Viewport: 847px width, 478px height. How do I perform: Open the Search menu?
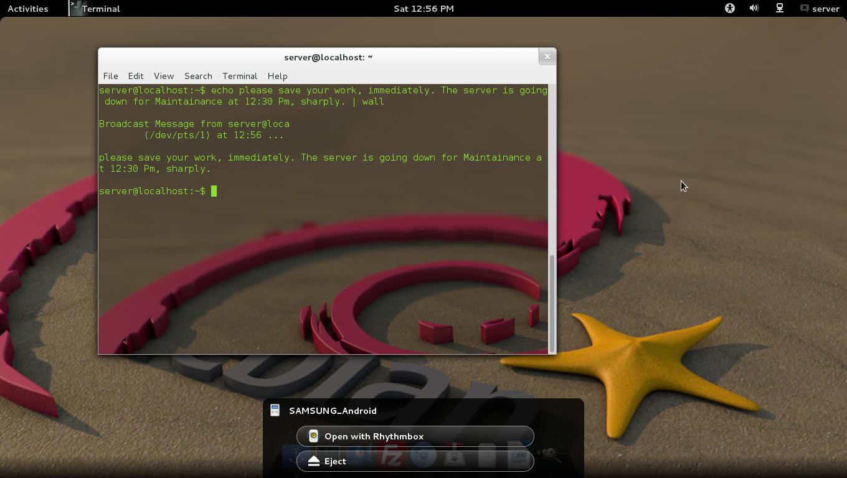(x=198, y=76)
